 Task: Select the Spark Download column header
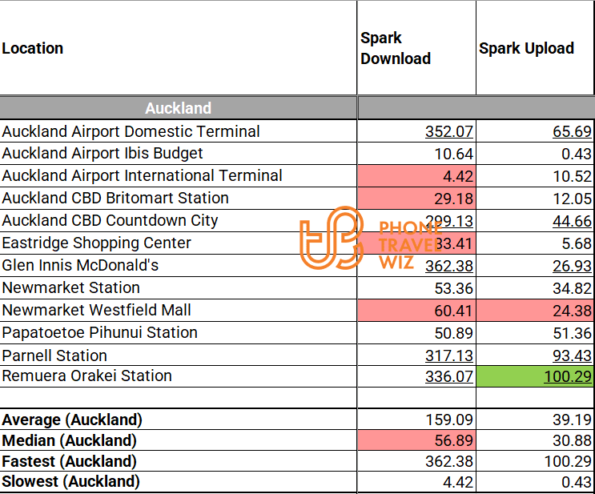[x=396, y=48]
